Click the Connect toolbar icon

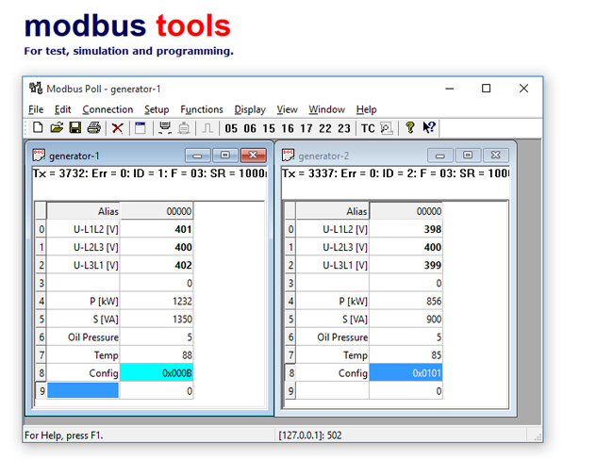[x=165, y=128]
